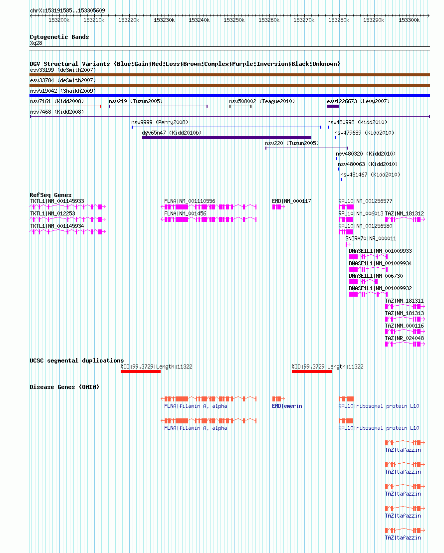444x553 pixels.
Task: Open variant nsv7161 (Kidd2008) label
Action: click(57, 101)
